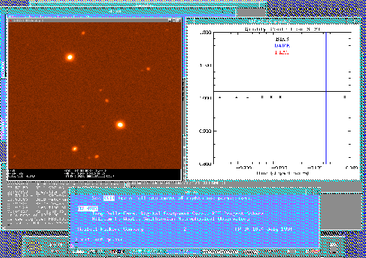Click the BIAS legend label in the plot

(x=282, y=39)
